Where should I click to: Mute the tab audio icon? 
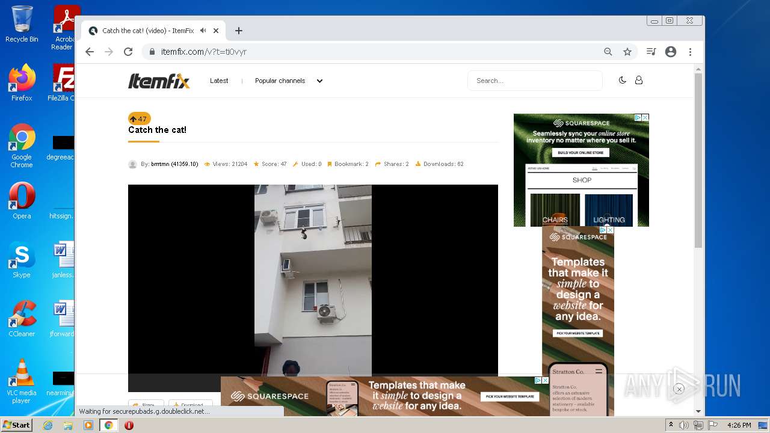tap(203, 31)
